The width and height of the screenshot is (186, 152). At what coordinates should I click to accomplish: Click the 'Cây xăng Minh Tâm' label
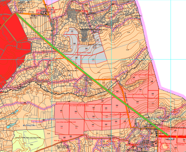pyautogui.click(x=34, y=17)
